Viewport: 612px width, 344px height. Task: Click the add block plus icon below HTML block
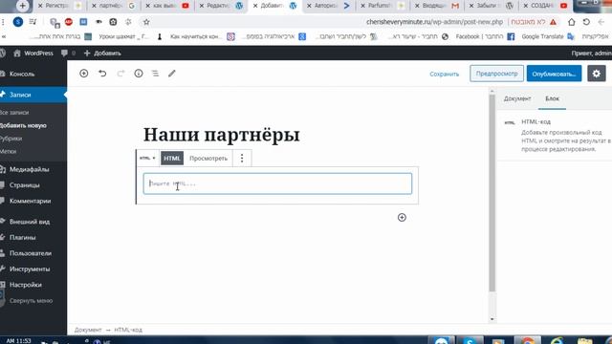click(x=402, y=217)
